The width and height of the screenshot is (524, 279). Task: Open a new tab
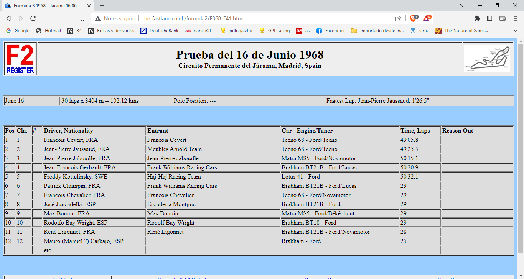pos(102,6)
